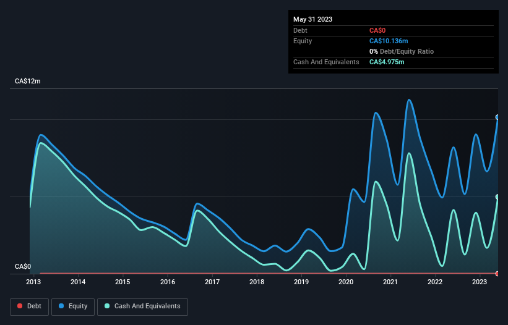Click the red CA$0 debt value in tooltip
Screen dimensions: 508x325
pos(377,30)
